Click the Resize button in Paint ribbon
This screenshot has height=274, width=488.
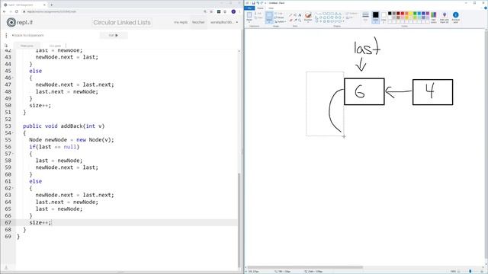[279, 18]
